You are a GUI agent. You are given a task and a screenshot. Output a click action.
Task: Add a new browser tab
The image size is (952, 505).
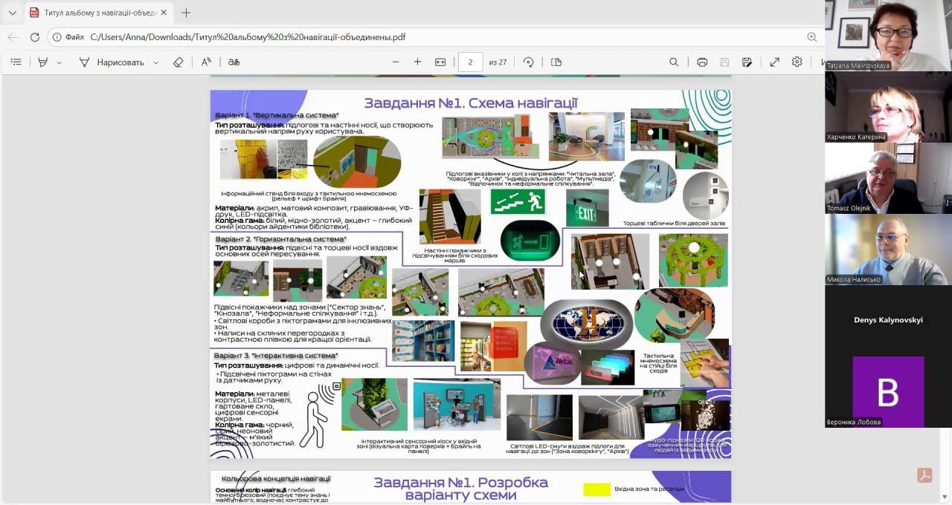click(186, 13)
